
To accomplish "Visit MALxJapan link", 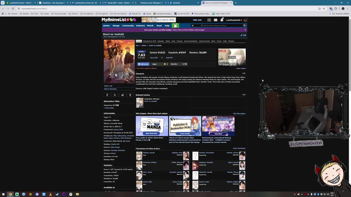I will click(x=239, y=114).
